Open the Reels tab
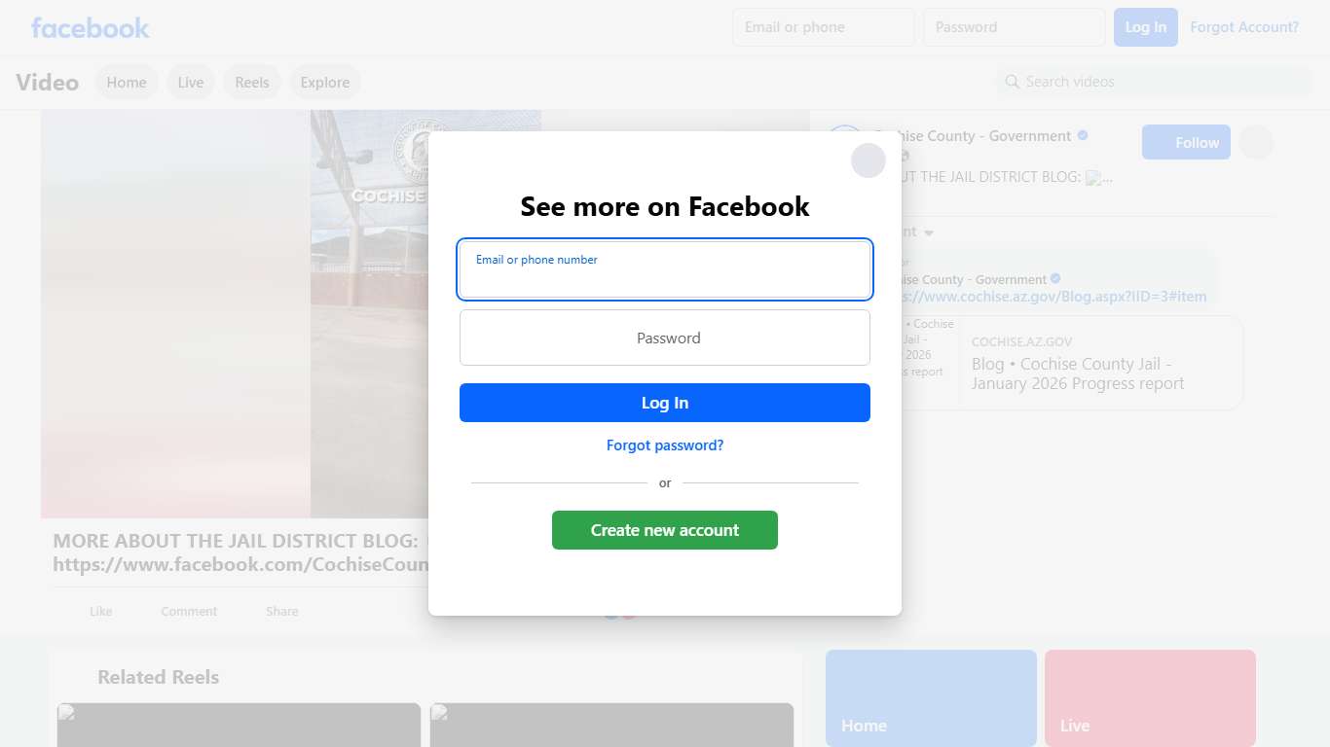Image resolution: width=1330 pixels, height=747 pixels. click(x=252, y=83)
